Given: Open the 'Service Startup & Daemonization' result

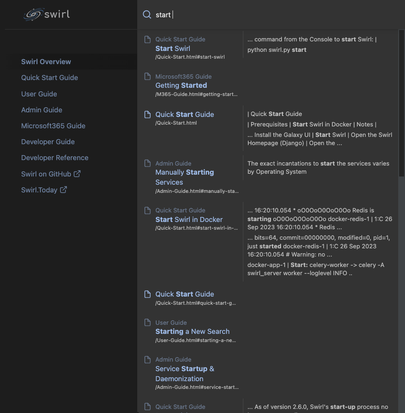Looking at the screenshot, I should pos(185,374).
